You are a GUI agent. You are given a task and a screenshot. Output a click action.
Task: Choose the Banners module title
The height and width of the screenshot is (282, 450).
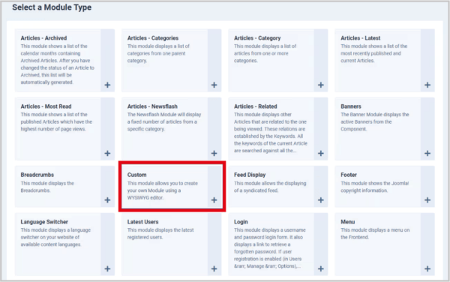point(351,106)
